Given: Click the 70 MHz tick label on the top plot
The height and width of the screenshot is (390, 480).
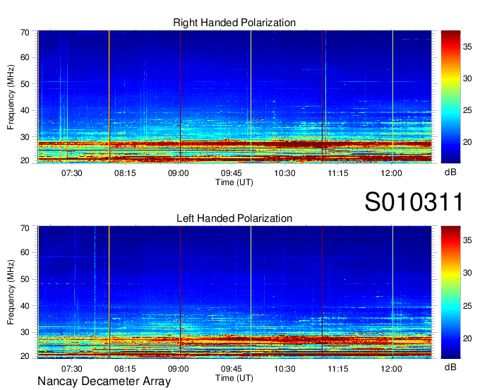Looking at the screenshot, I should (x=25, y=32).
